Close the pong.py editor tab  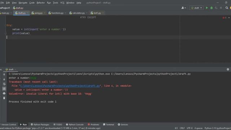[44, 13]
